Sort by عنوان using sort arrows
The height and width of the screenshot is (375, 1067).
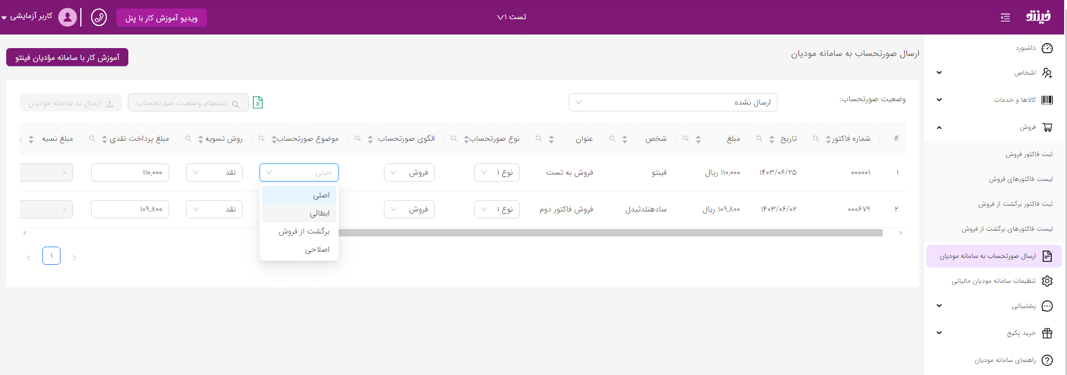551,139
